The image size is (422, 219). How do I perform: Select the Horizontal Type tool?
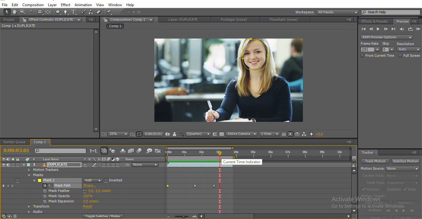coord(74,12)
